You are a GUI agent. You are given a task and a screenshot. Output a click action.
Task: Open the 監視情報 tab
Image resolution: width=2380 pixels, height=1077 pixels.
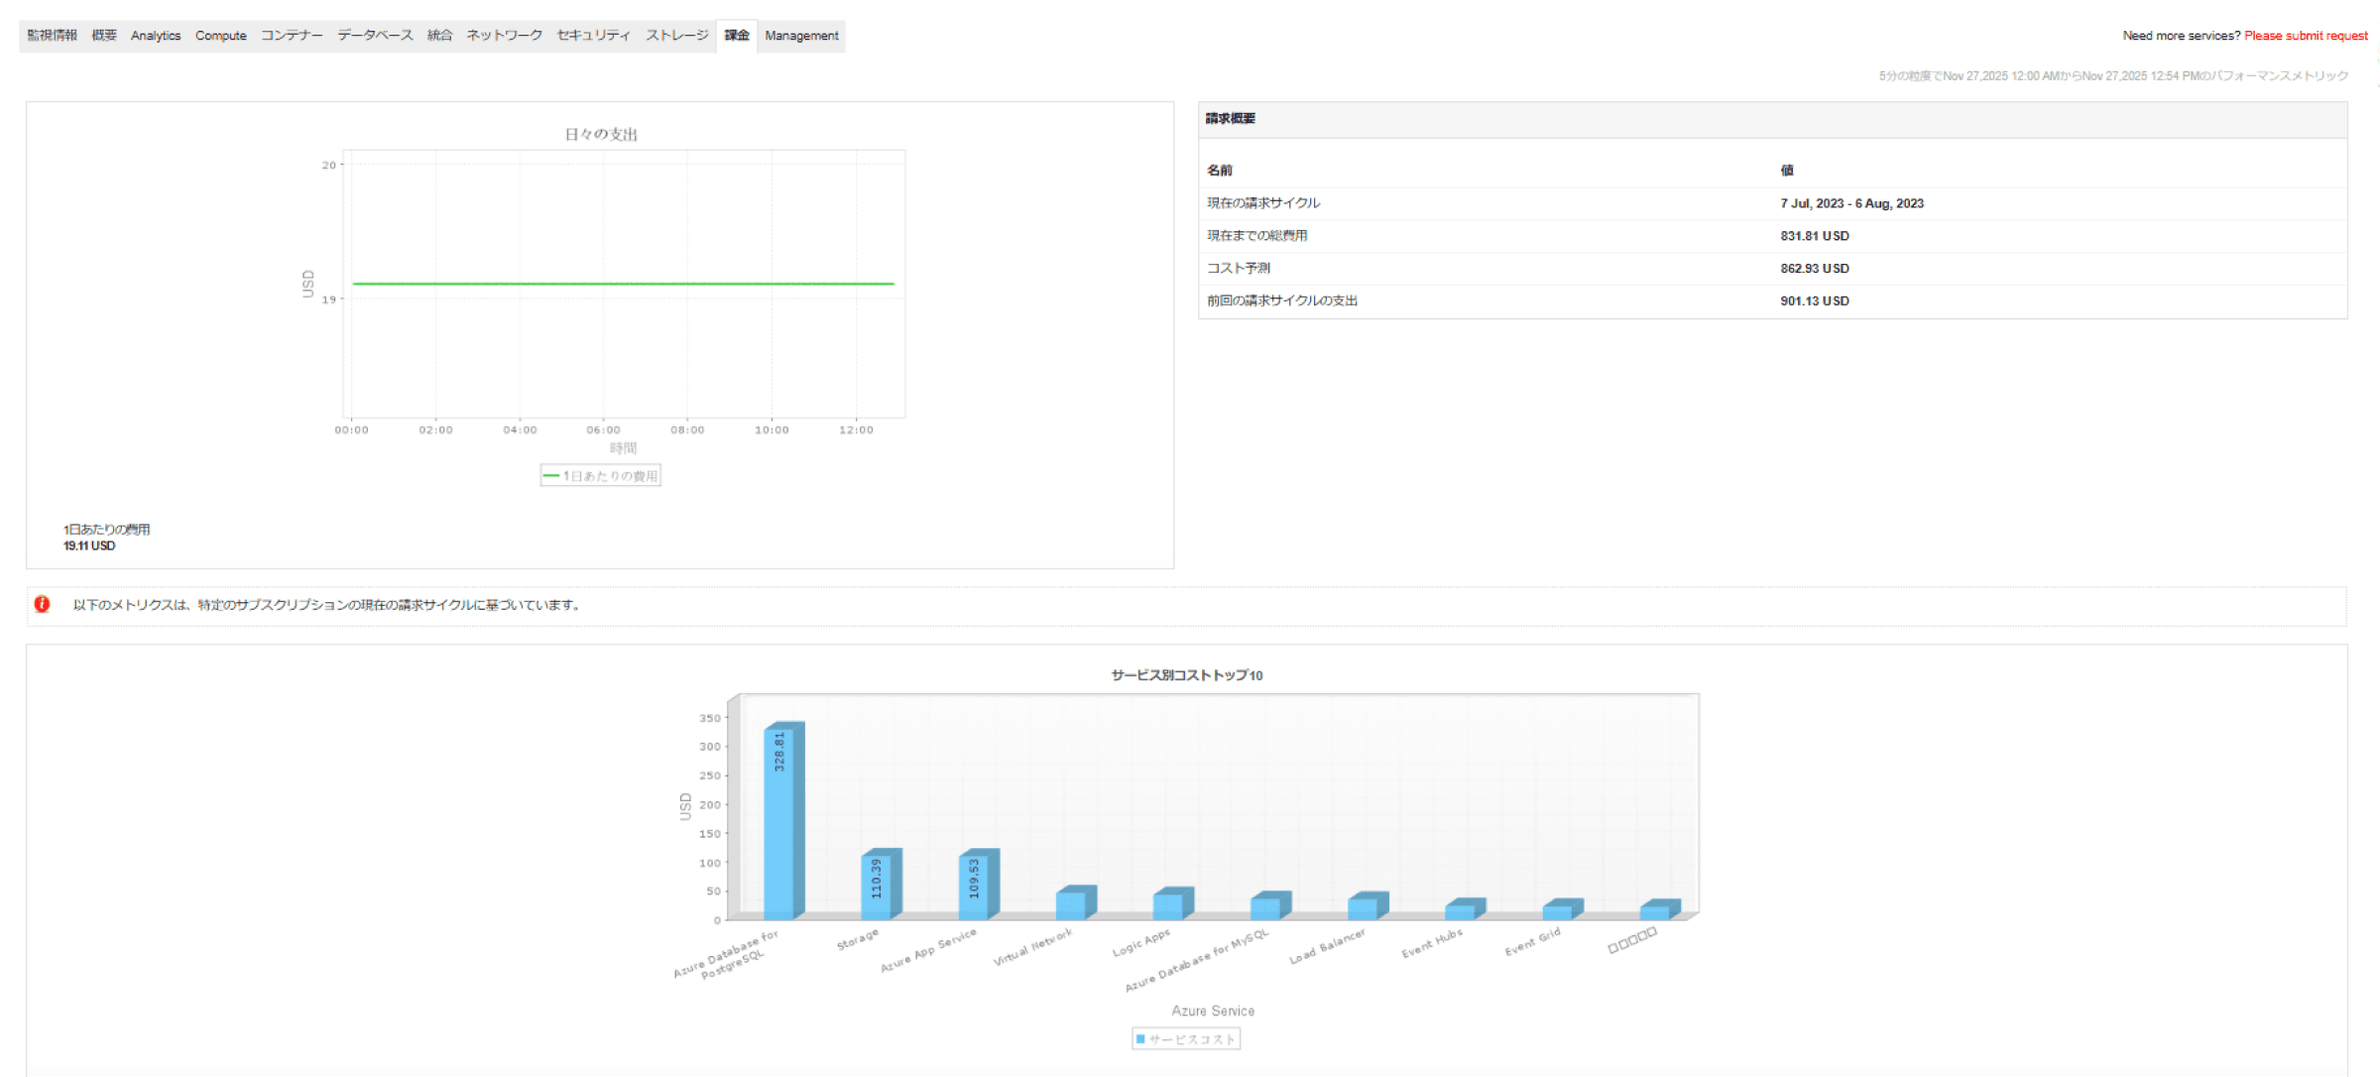coord(52,36)
